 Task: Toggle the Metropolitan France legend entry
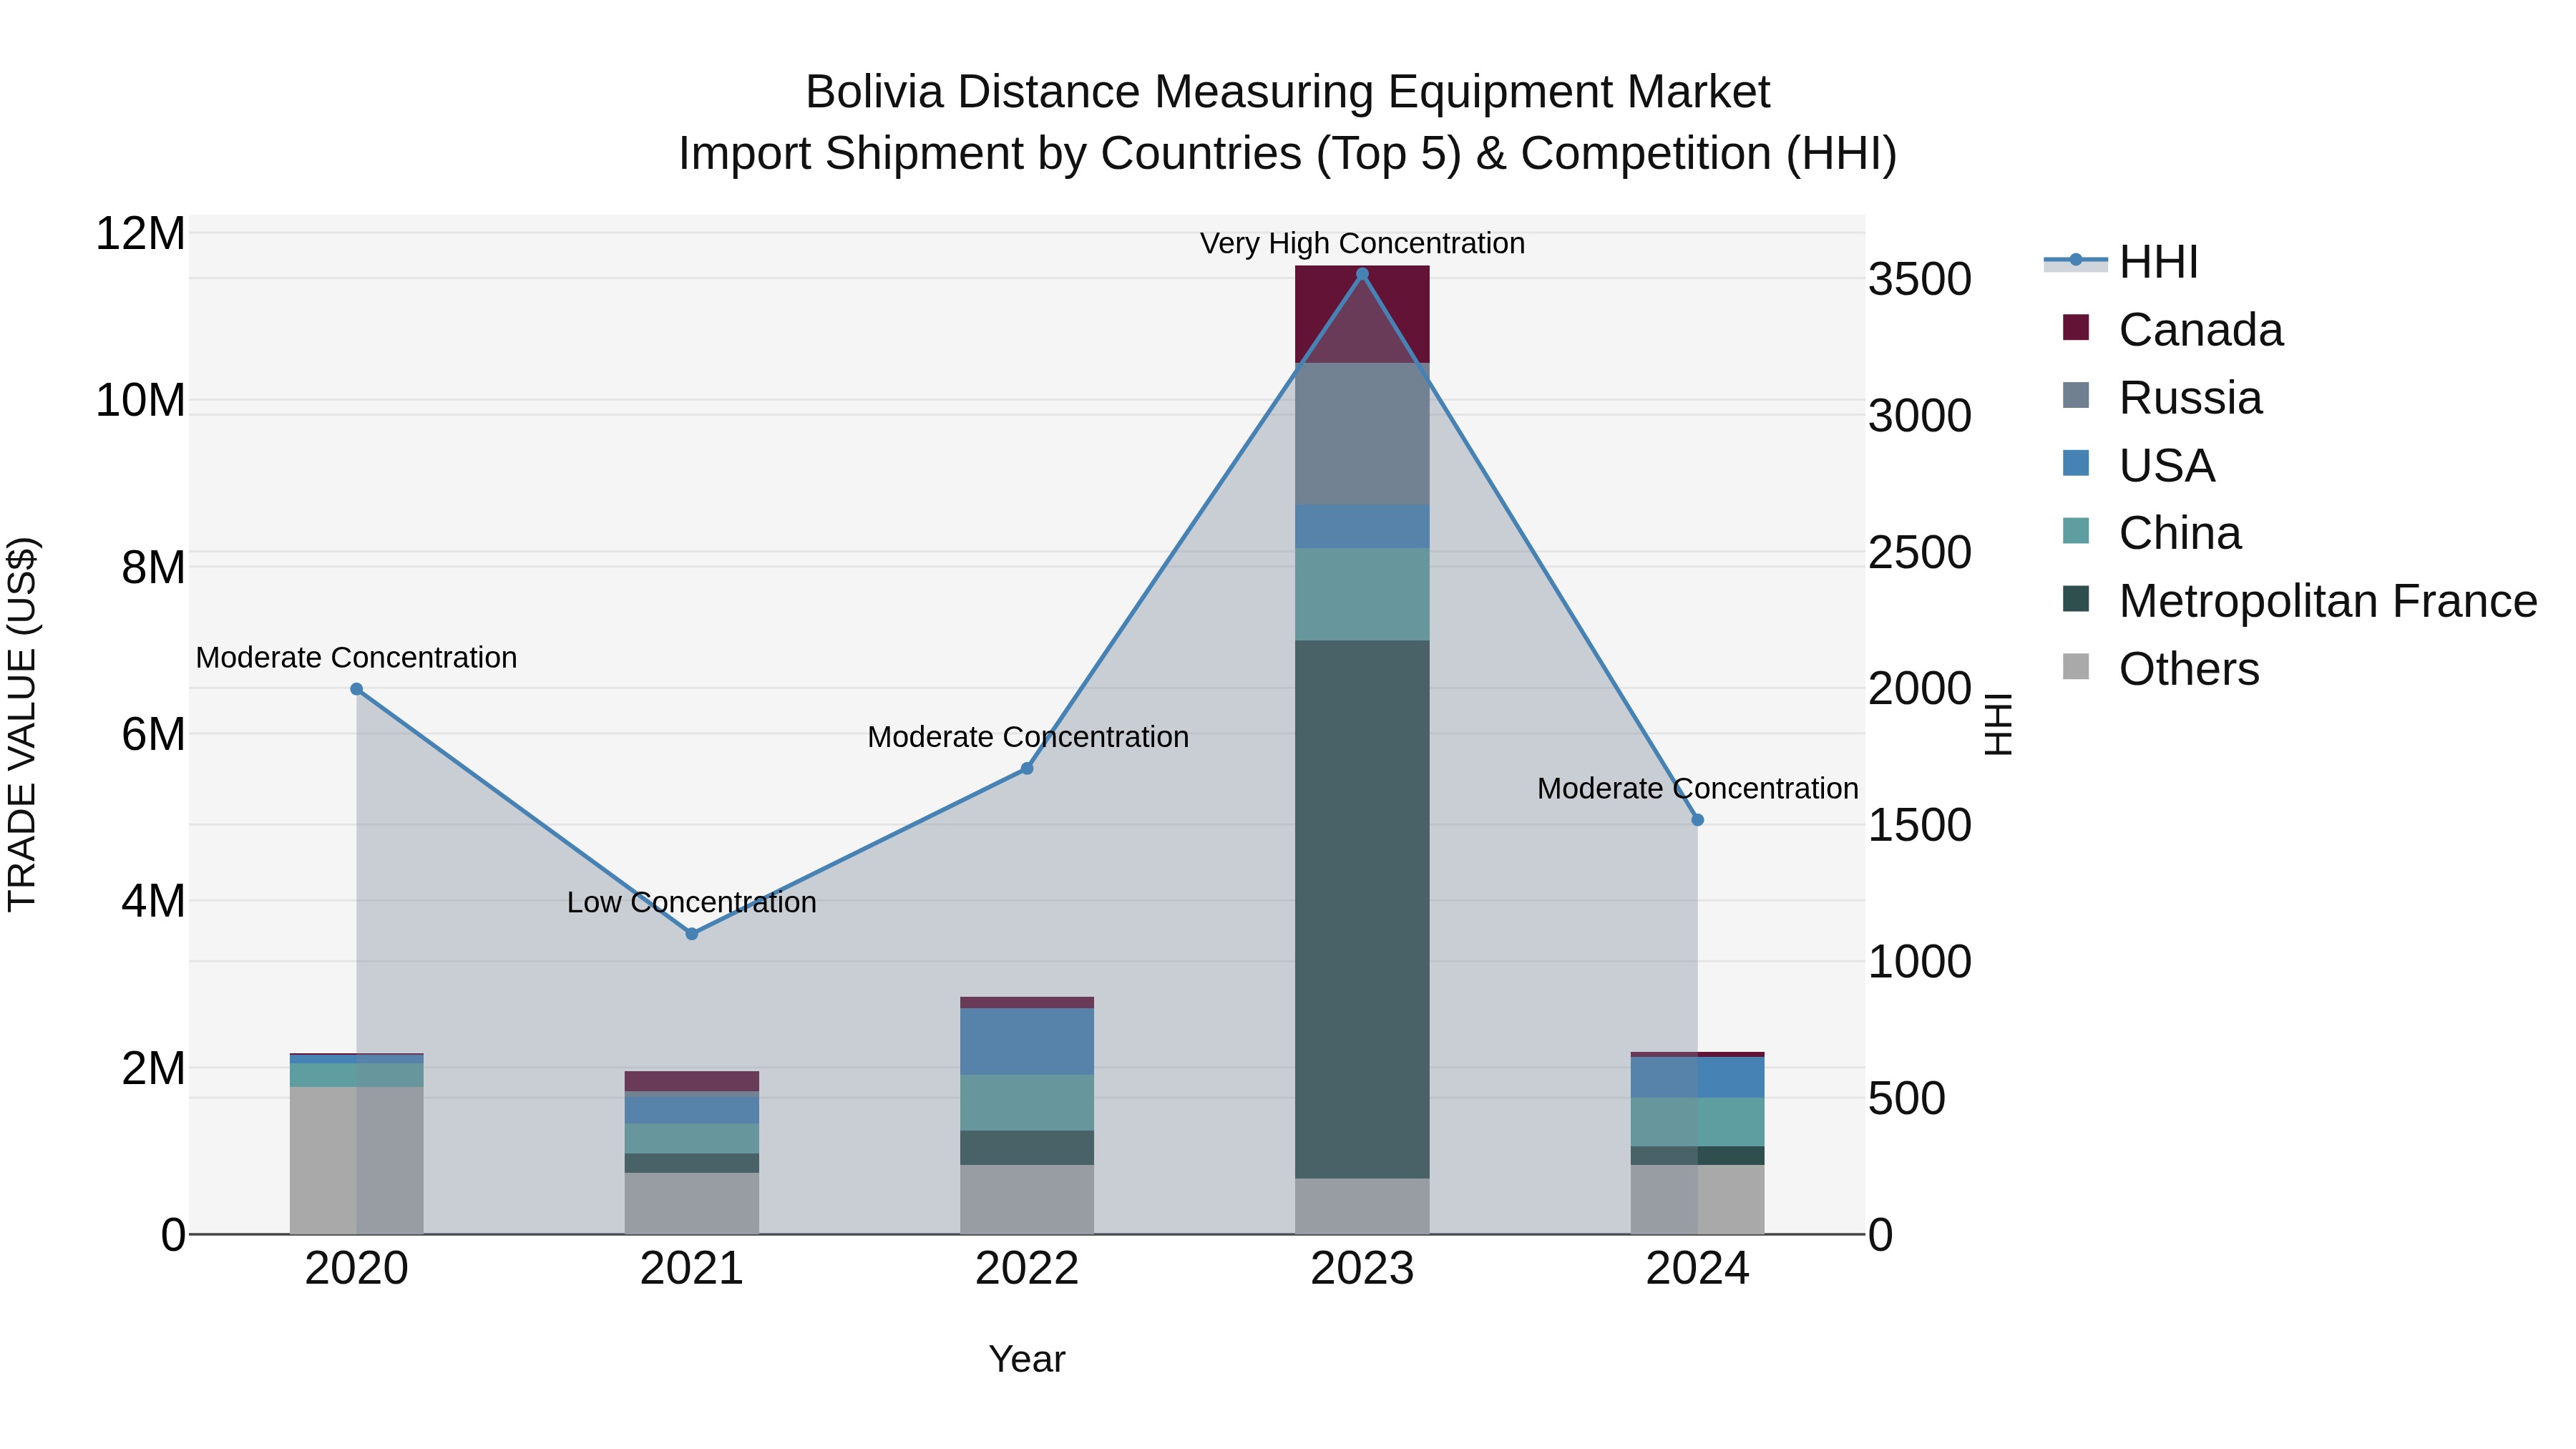(2299, 601)
